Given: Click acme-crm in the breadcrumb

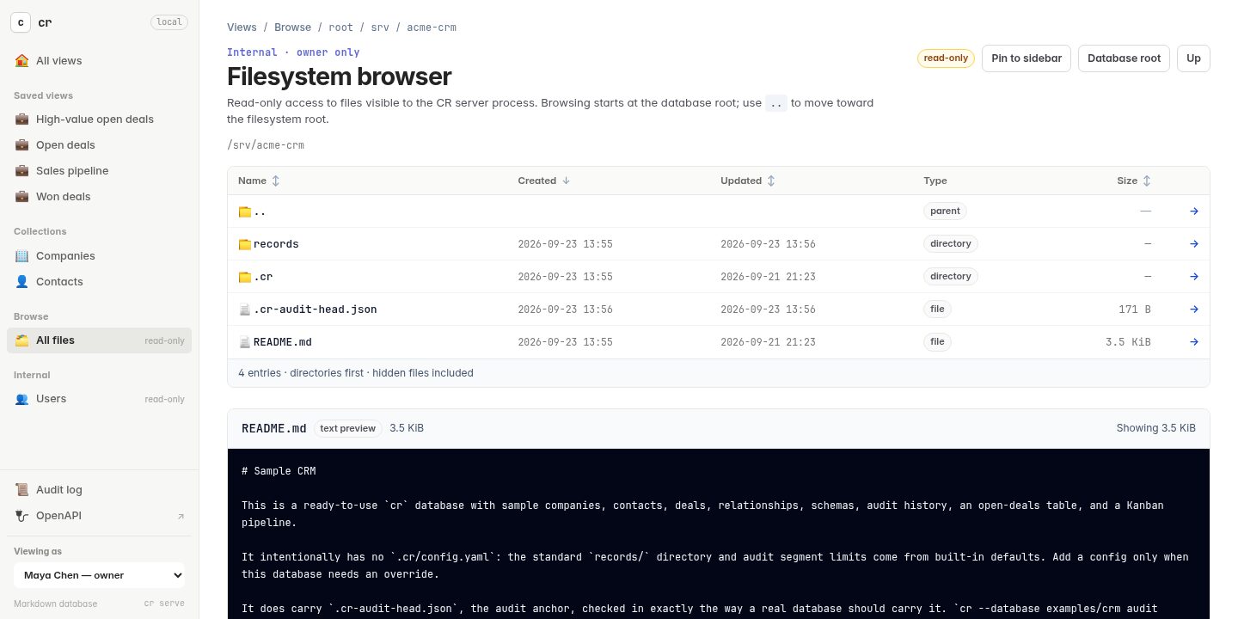Looking at the screenshot, I should point(432,28).
